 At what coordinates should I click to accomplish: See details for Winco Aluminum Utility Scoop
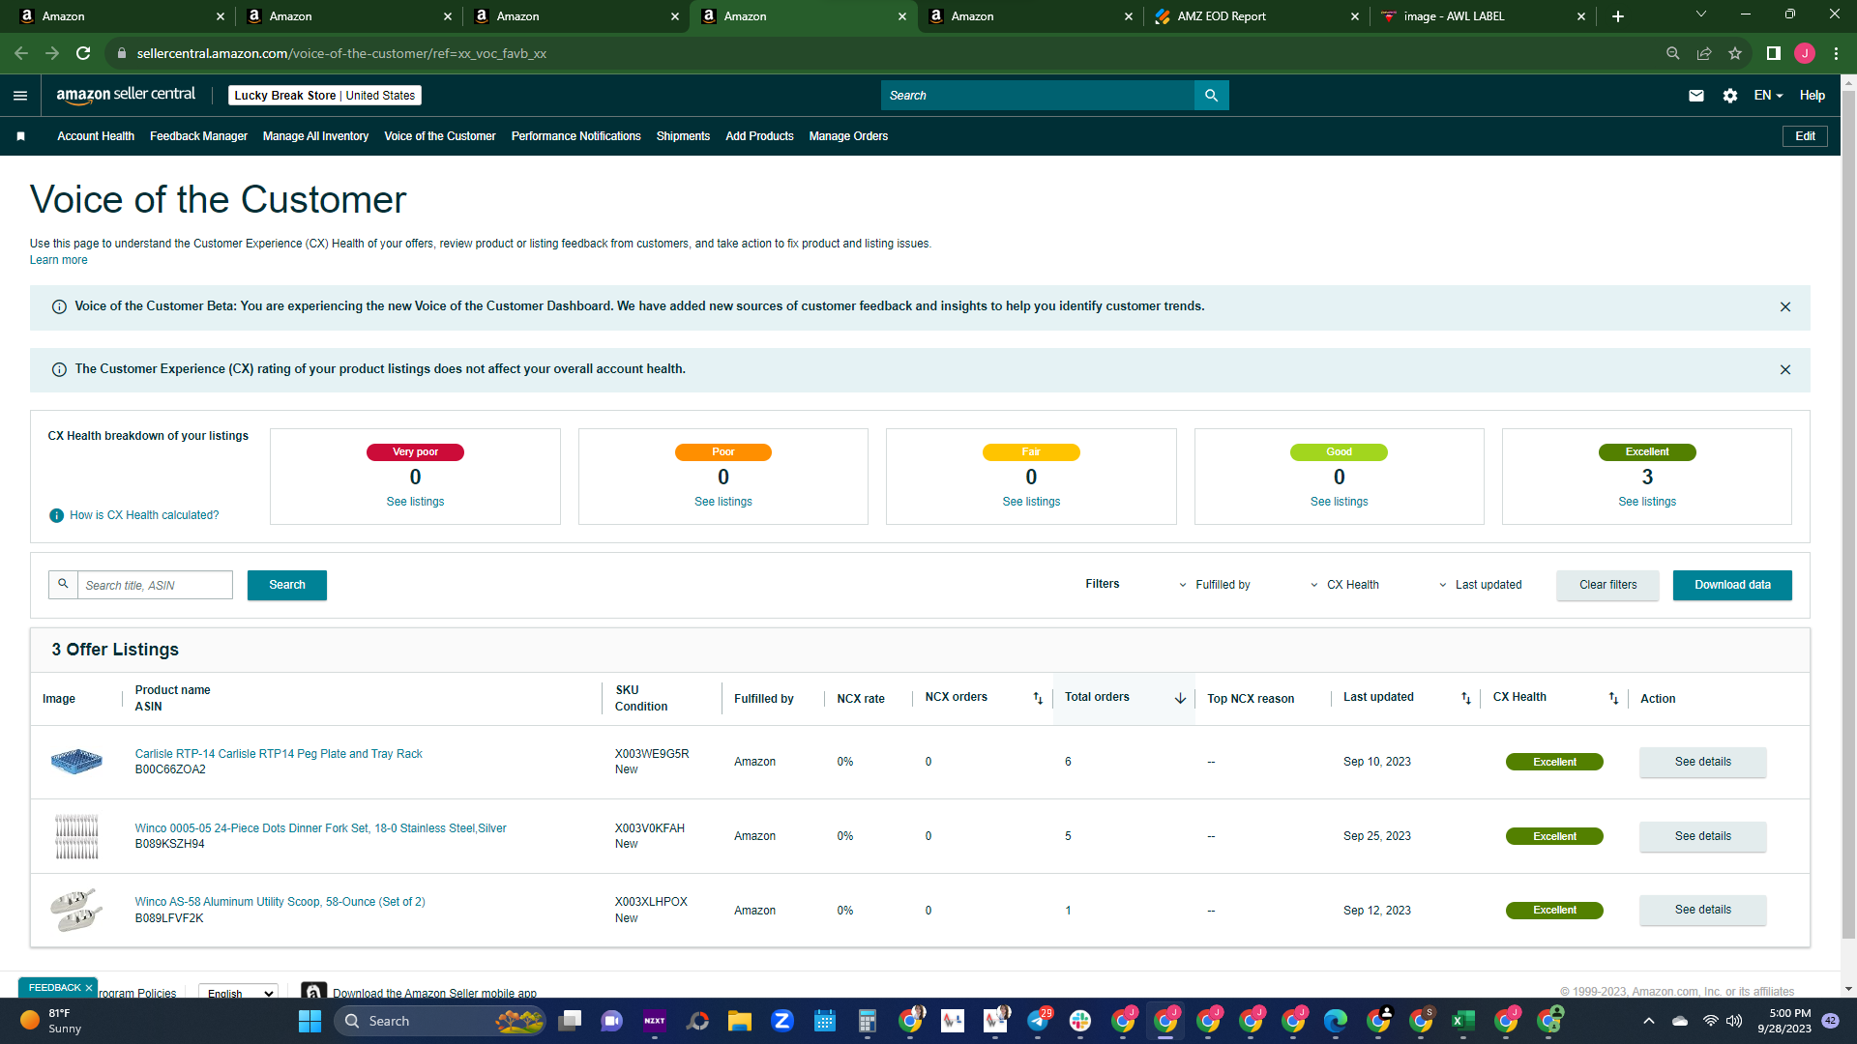pyautogui.click(x=1703, y=910)
